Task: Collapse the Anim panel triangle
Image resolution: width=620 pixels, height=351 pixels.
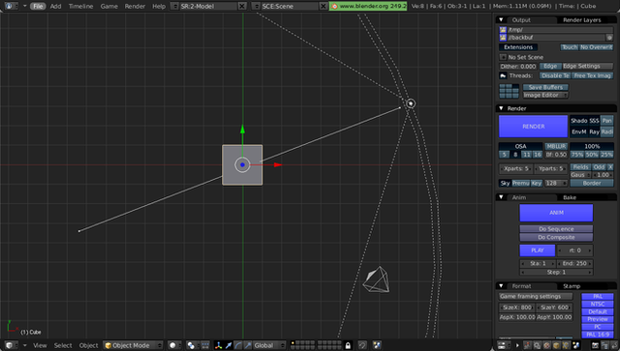Action: (501, 197)
